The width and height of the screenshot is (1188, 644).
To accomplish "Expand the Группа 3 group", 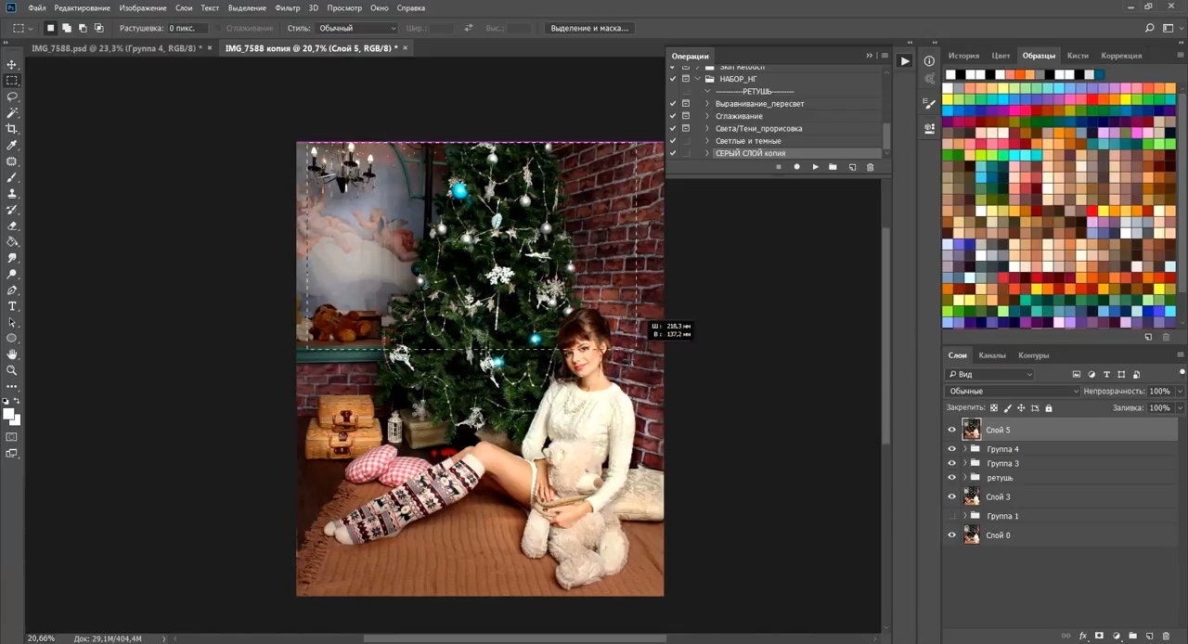I will click(965, 463).
